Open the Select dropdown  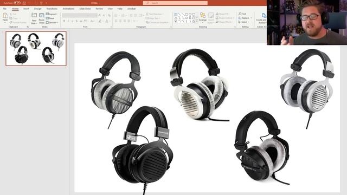point(243,22)
